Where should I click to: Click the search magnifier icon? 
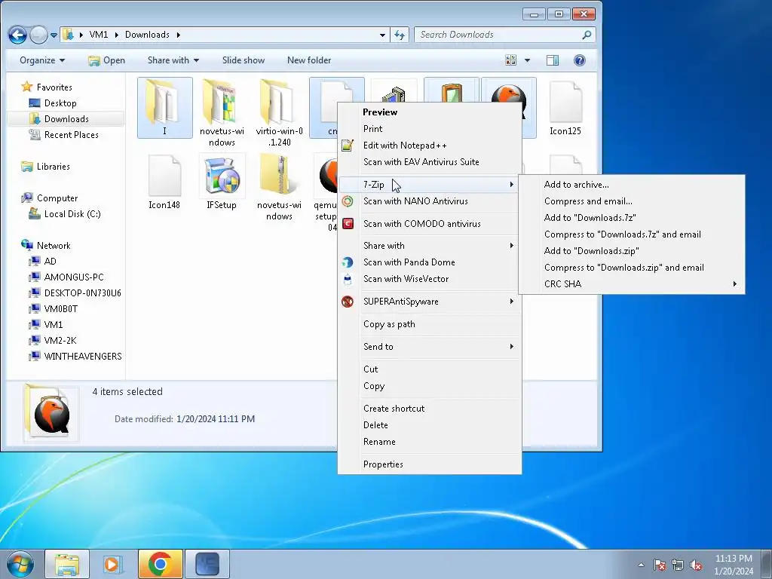(587, 35)
